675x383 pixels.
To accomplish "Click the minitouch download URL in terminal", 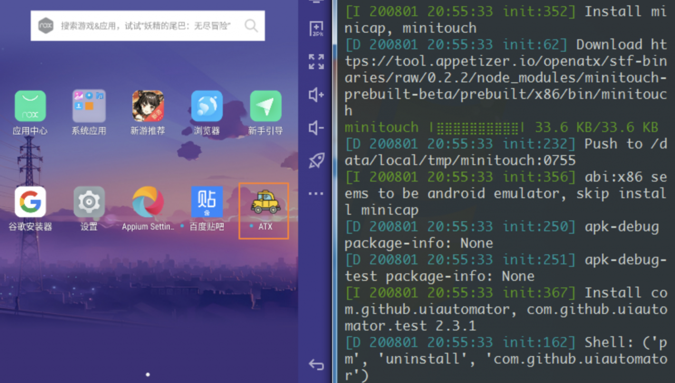I will pos(506,77).
